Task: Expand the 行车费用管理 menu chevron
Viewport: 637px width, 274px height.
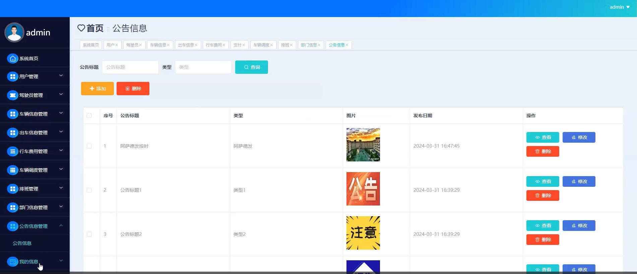Action: [61, 151]
